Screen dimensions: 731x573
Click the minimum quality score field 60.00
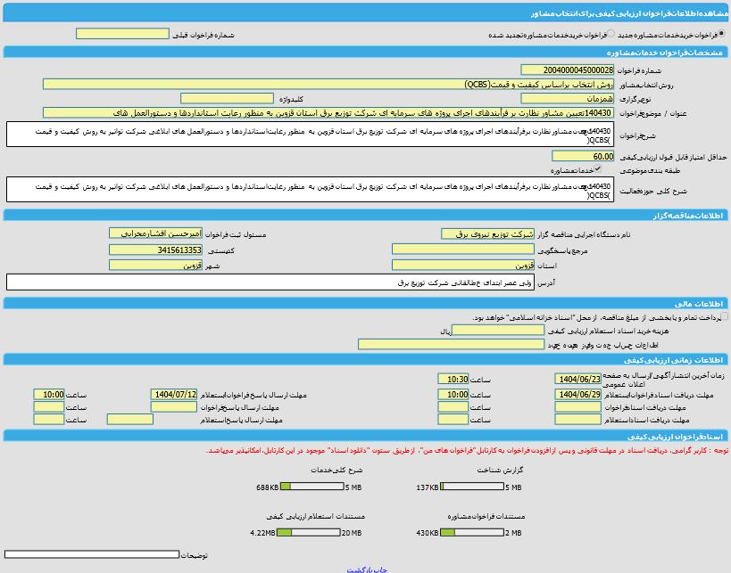[x=584, y=156]
